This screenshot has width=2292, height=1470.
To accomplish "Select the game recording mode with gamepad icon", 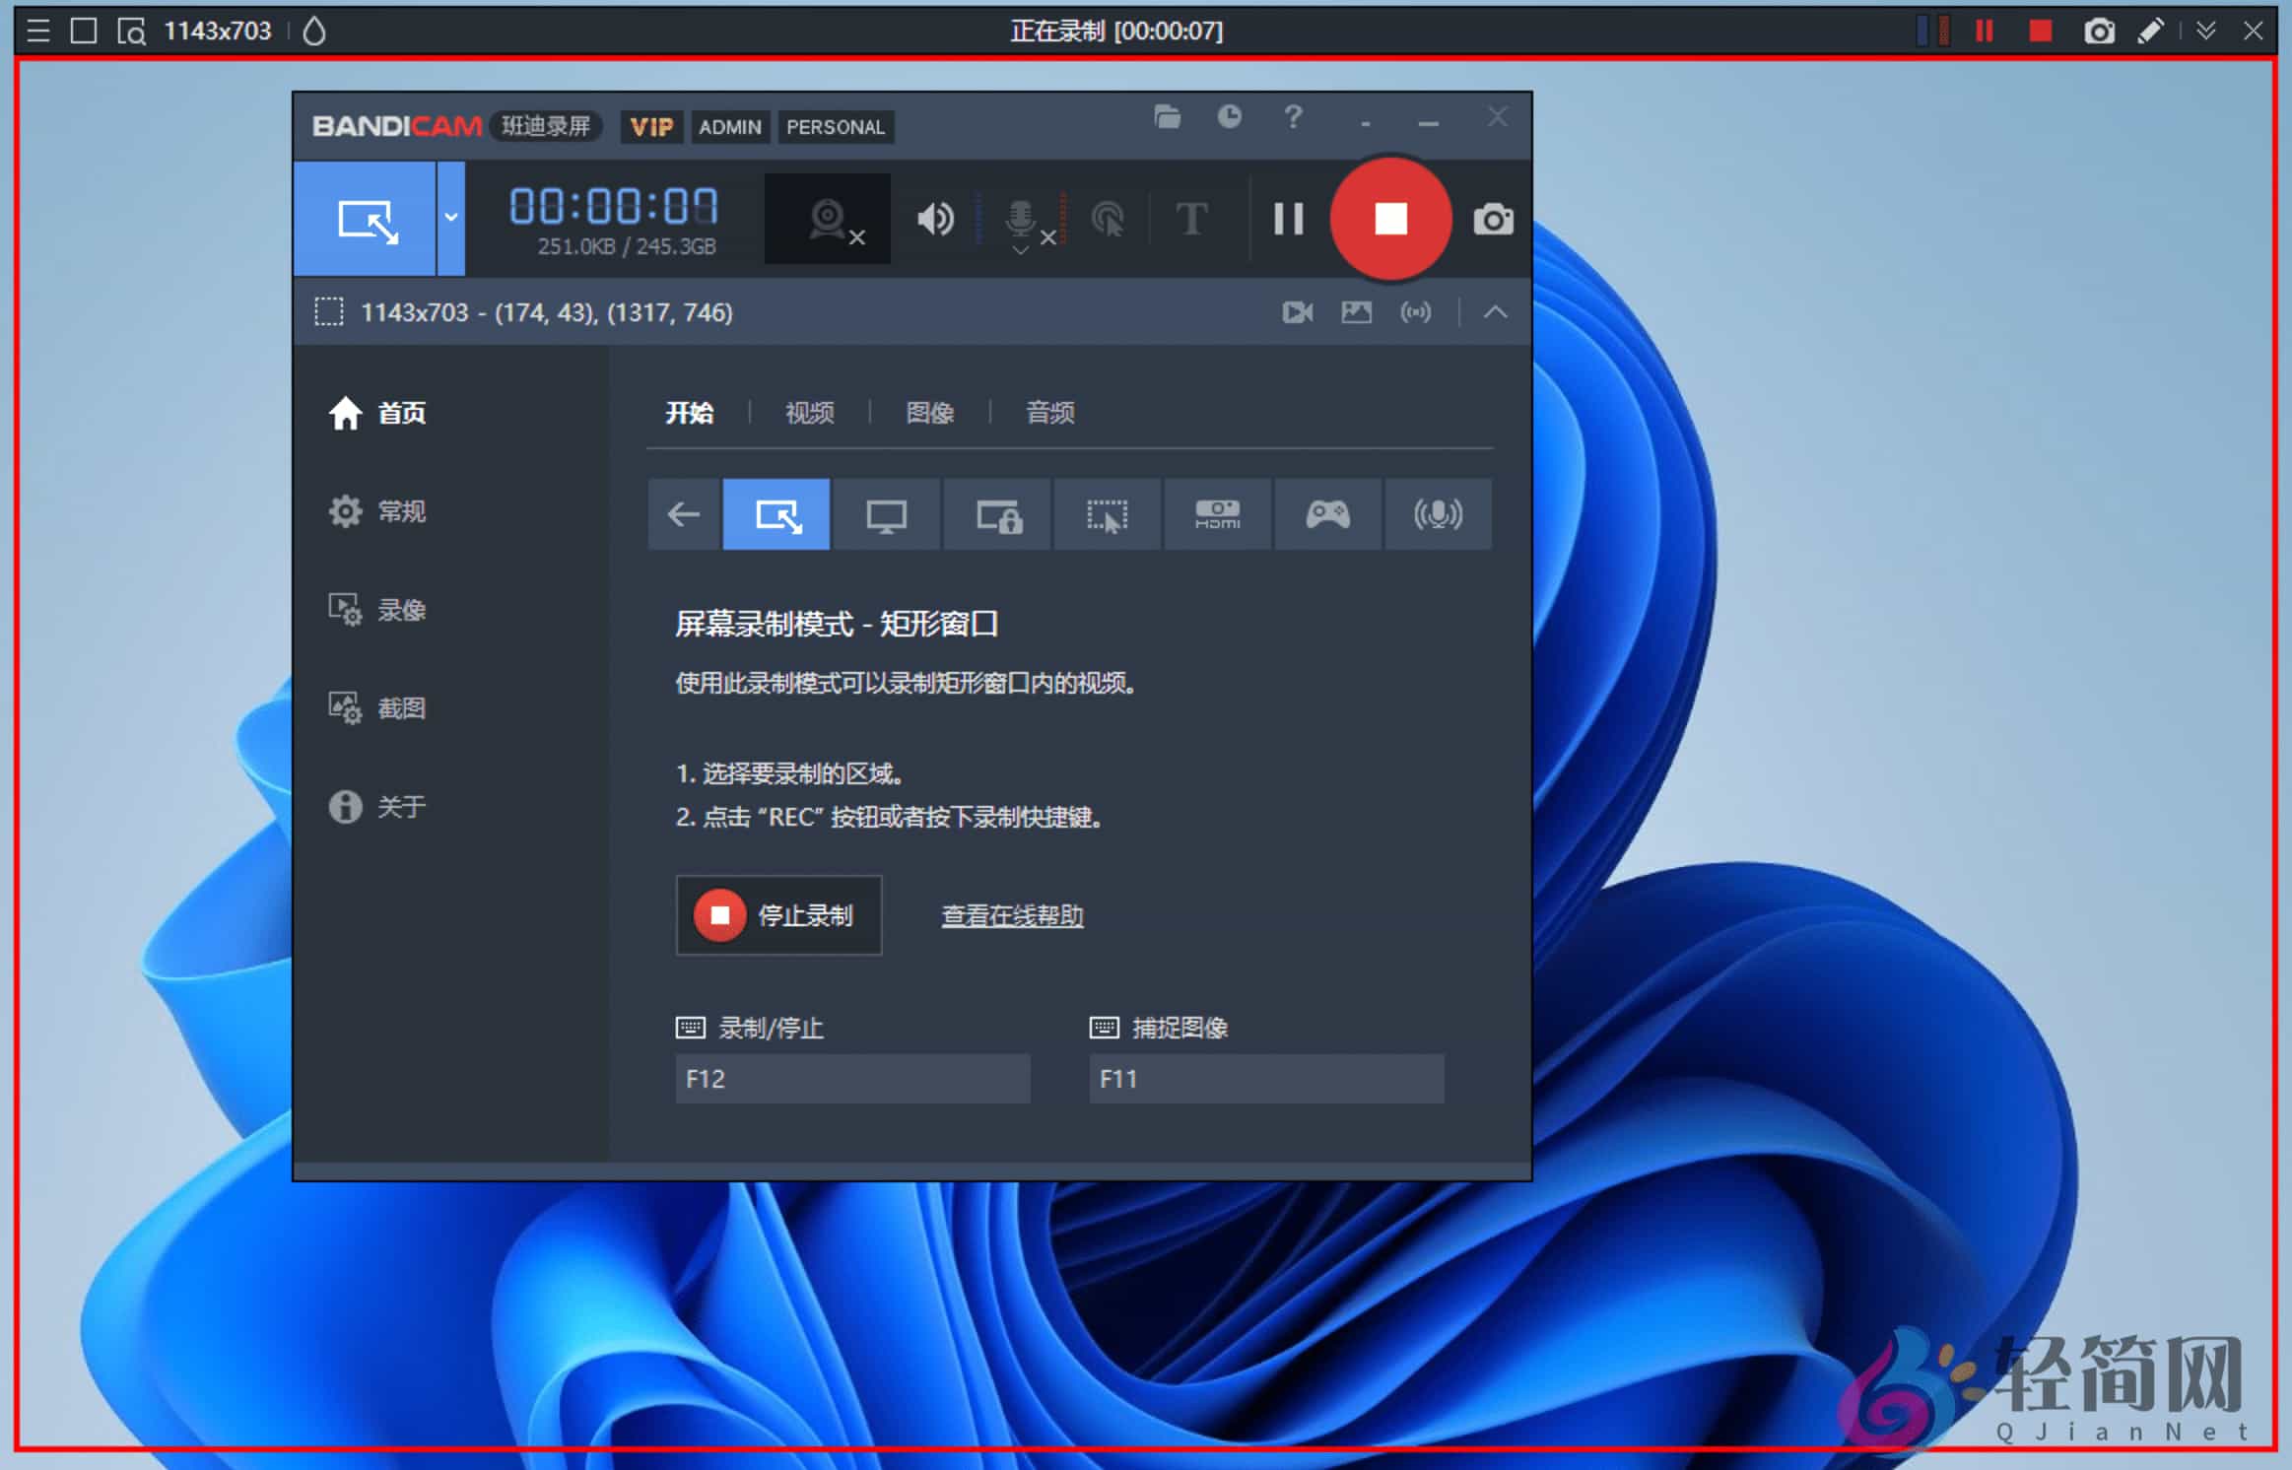I will coord(1327,513).
